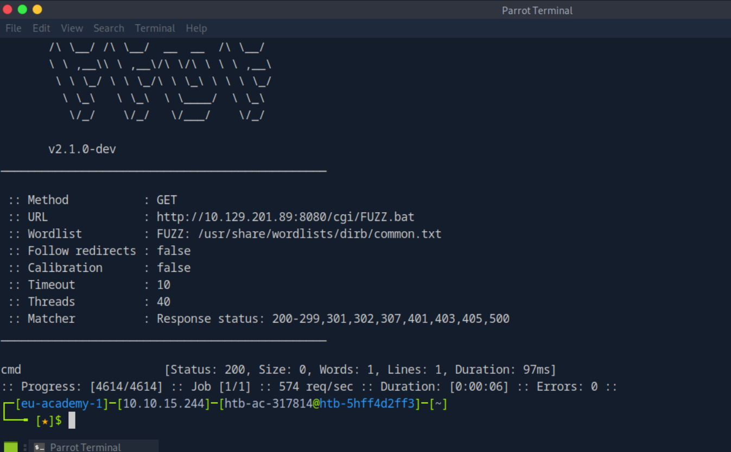Open the Search menu
Screen dimensions: 731x452
click(x=109, y=28)
